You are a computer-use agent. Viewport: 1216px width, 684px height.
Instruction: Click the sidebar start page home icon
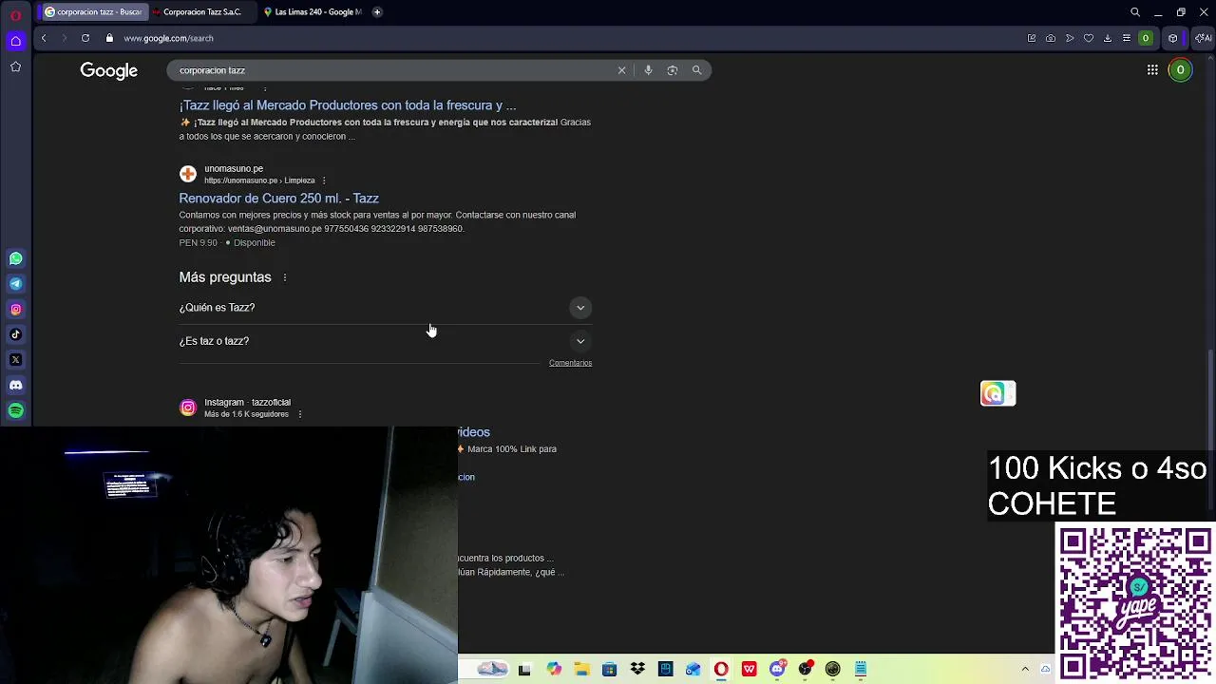point(16,41)
